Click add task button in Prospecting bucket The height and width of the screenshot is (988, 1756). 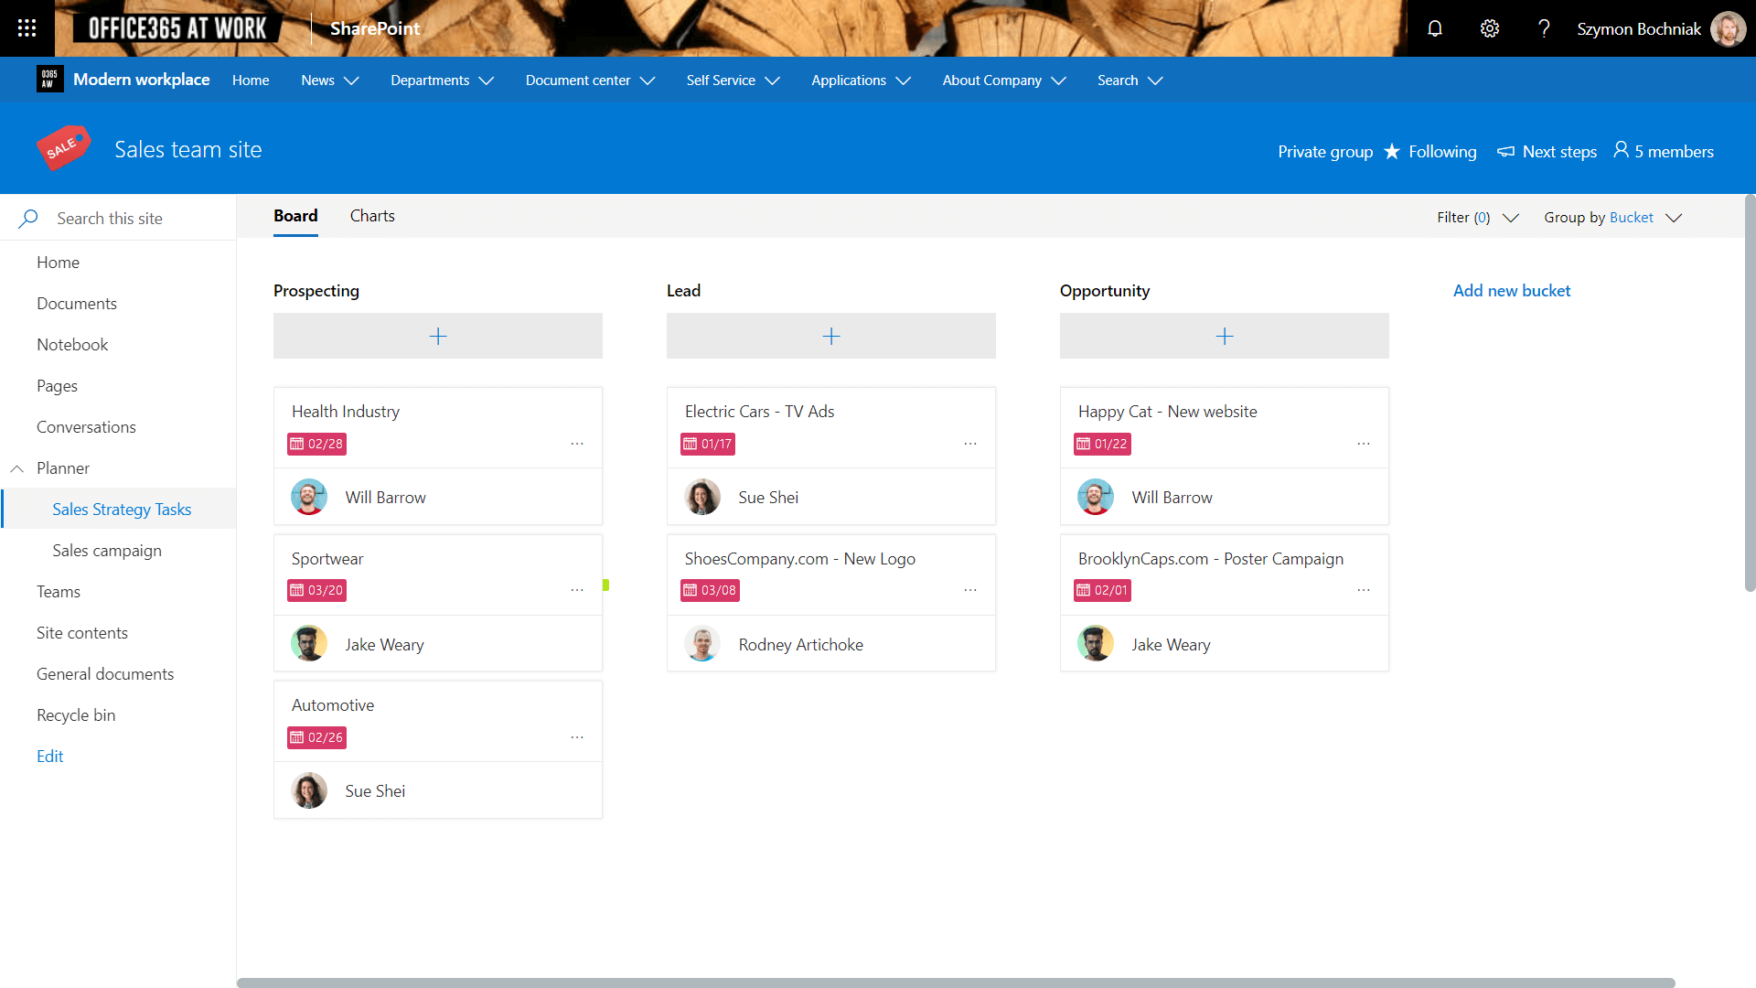point(438,336)
